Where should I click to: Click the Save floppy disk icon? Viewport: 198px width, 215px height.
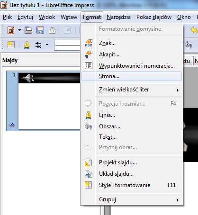pos(40,30)
